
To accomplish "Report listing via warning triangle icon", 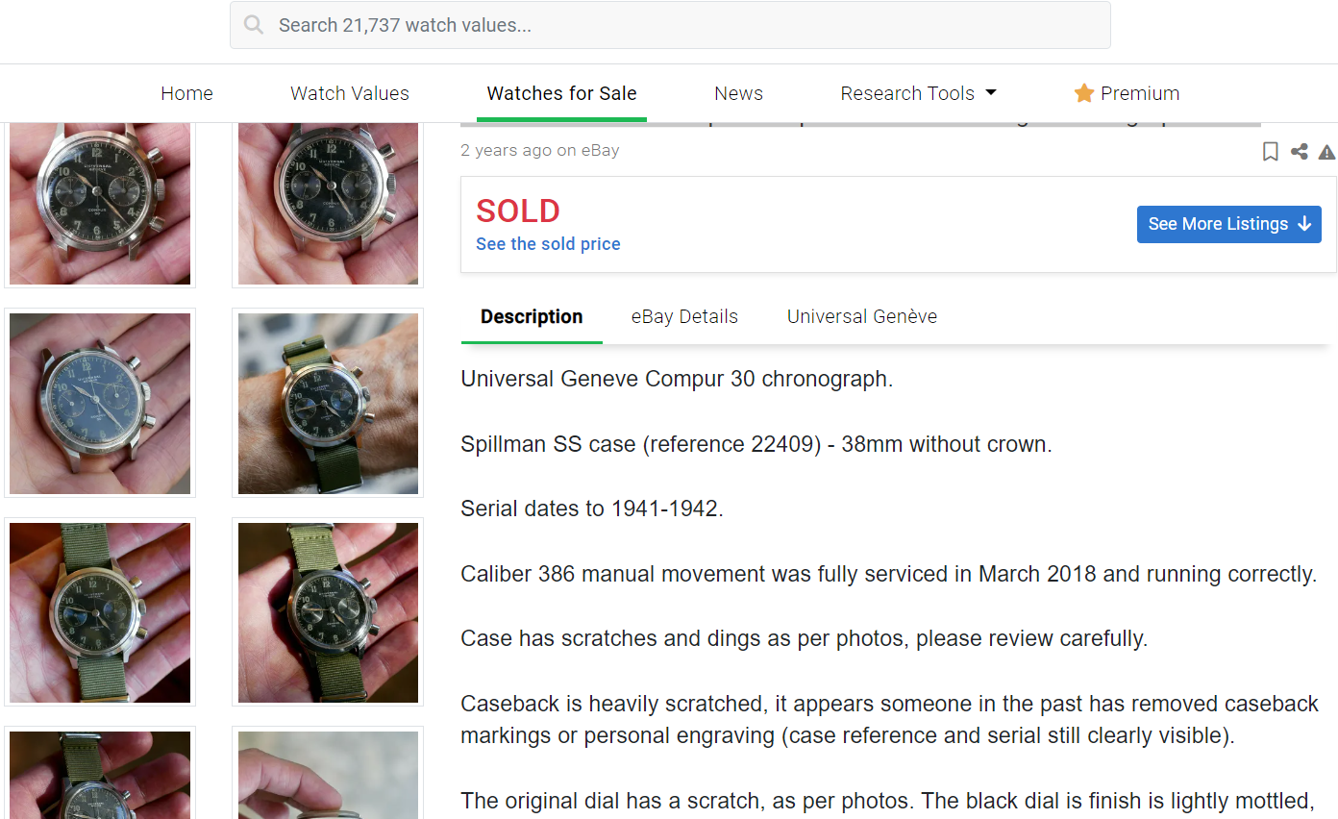I will pos(1326,152).
